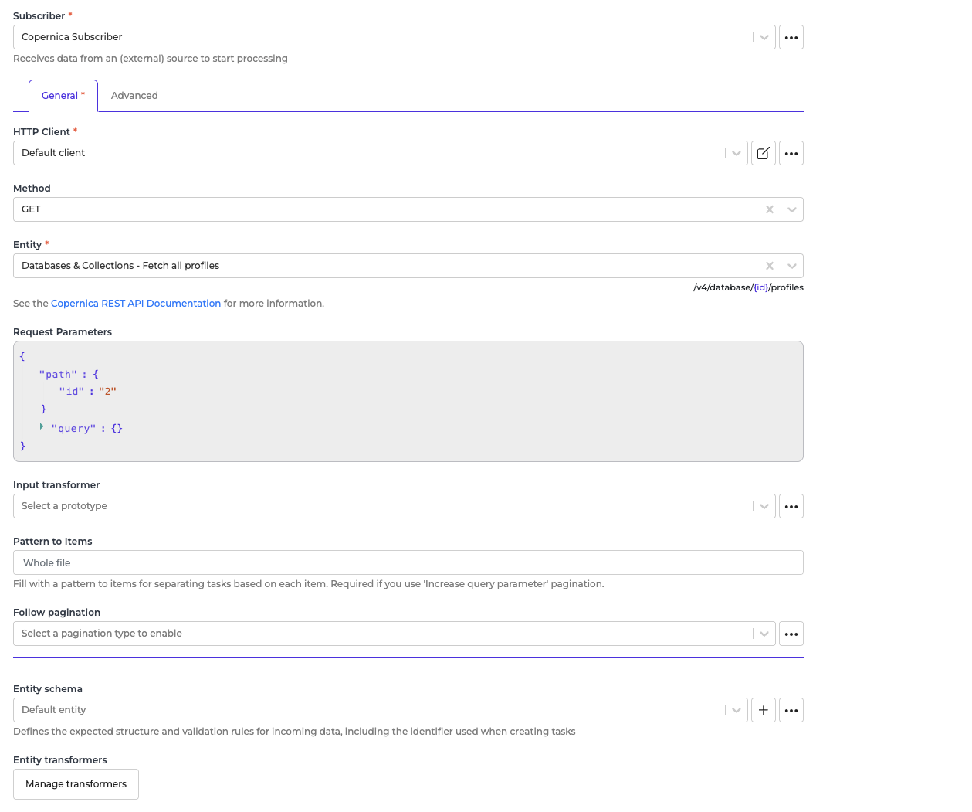Select the General tab
This screenshot has height=812, width=972.
[x=63, y=96]
